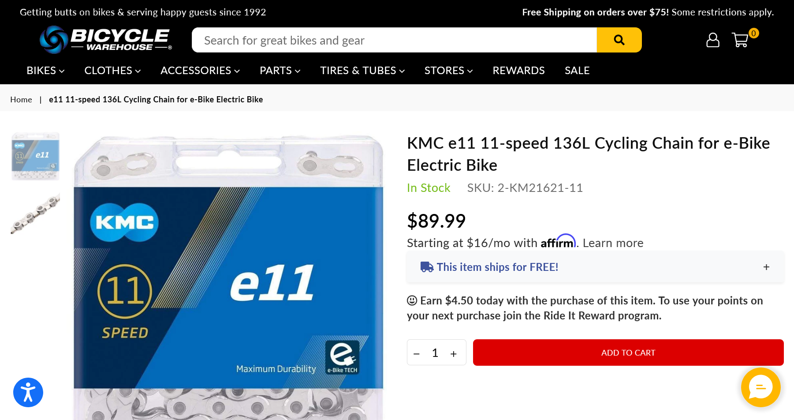794x420 pixels.
Task: Expand the BIKES dropdown menu
Action: 45,71
